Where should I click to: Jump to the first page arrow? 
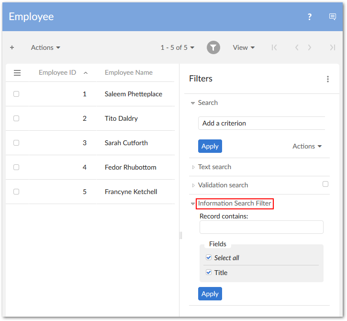click(x=274, y=47)
